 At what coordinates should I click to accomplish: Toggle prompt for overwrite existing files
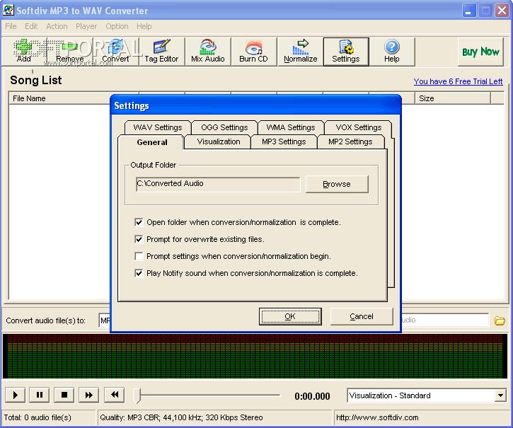pyautogui.click(x=139, y=240)
